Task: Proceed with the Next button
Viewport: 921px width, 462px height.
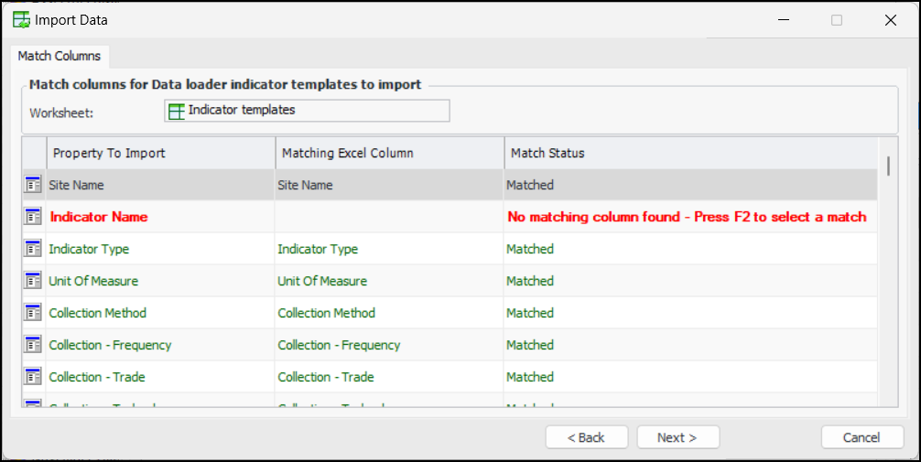Action: coord(677,437)
